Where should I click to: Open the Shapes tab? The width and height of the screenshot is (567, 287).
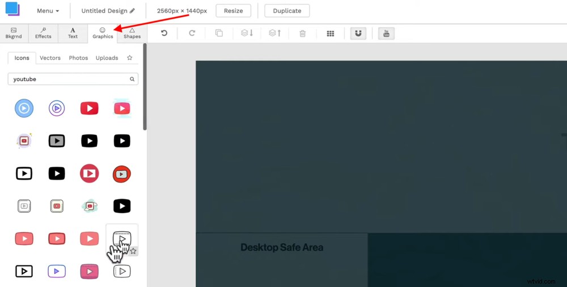132,33
